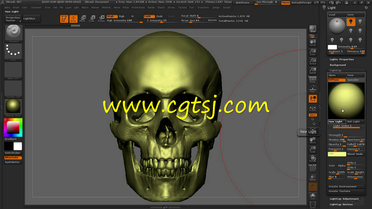Click the Solo mode icon
372x209 pixels.
tap(312, 196)
